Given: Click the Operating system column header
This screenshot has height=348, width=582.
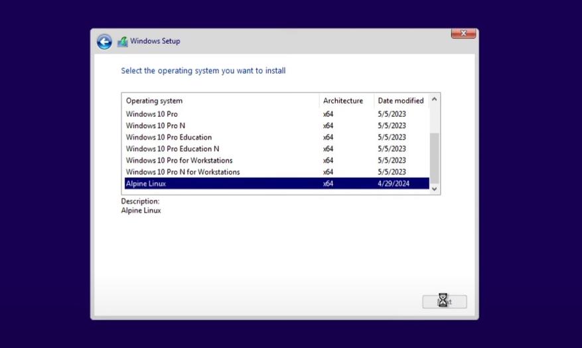Looking at the screenshot, I should (222, 101).
